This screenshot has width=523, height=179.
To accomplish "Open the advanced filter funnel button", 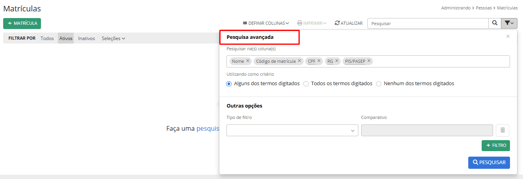I will click(509, 24).
